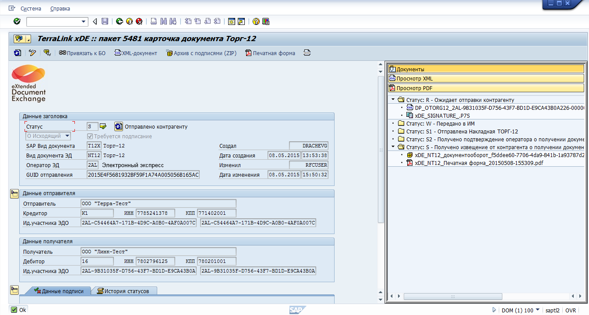Image resolution: width=589 pixels, height=315 pixels.
Task: Click the Документы panel button
Action: 486,69
